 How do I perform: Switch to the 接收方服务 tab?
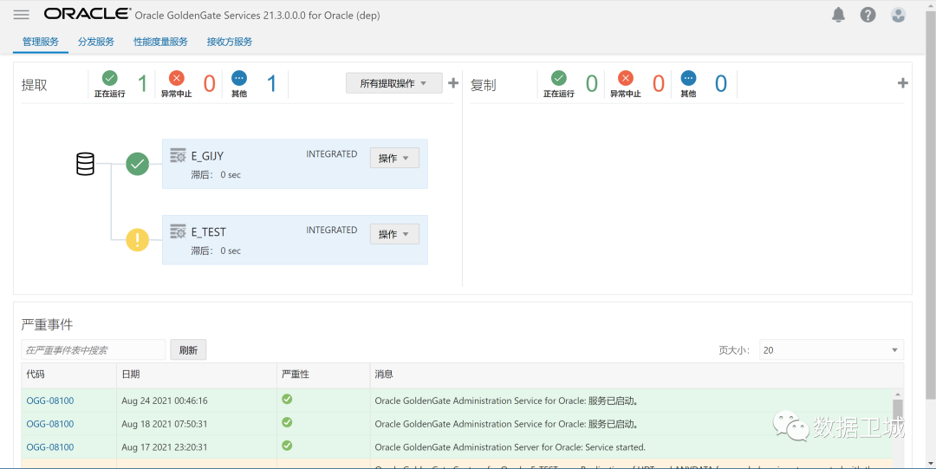pyautogui.click(x=230, y=42)
